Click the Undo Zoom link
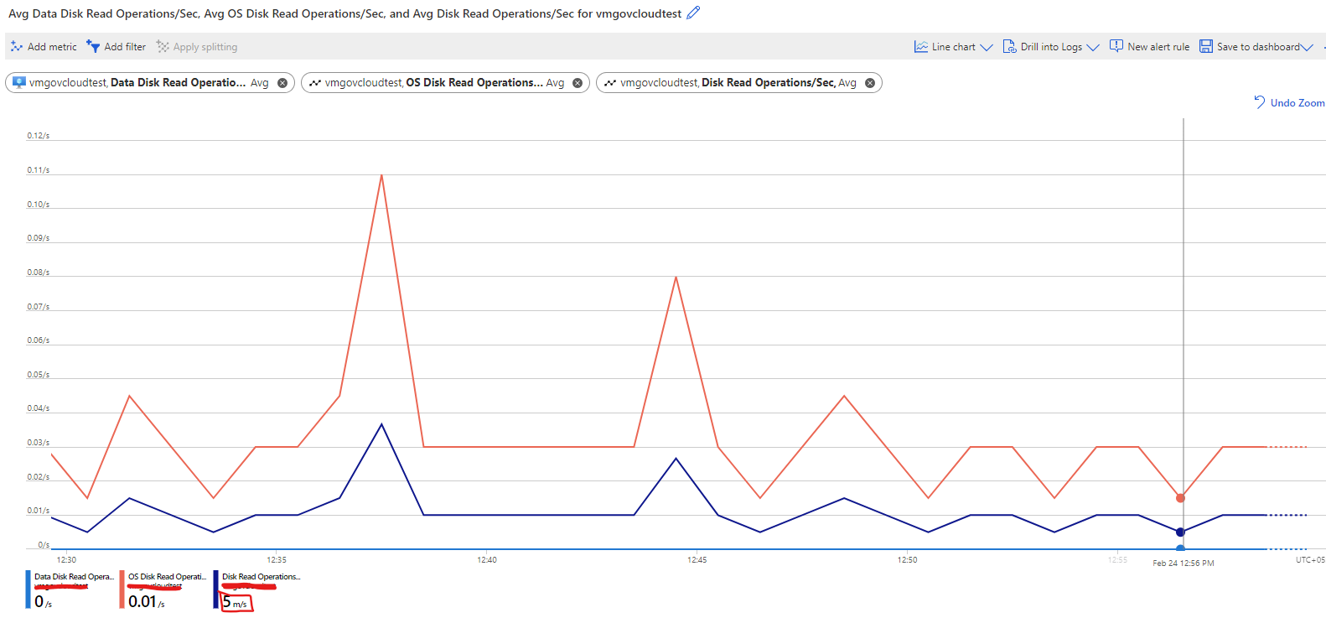1326x618 pixels. 1288,102
